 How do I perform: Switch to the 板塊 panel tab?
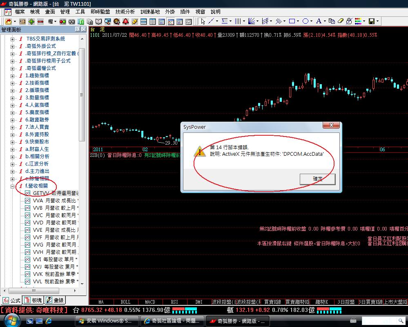pos(33,300)
